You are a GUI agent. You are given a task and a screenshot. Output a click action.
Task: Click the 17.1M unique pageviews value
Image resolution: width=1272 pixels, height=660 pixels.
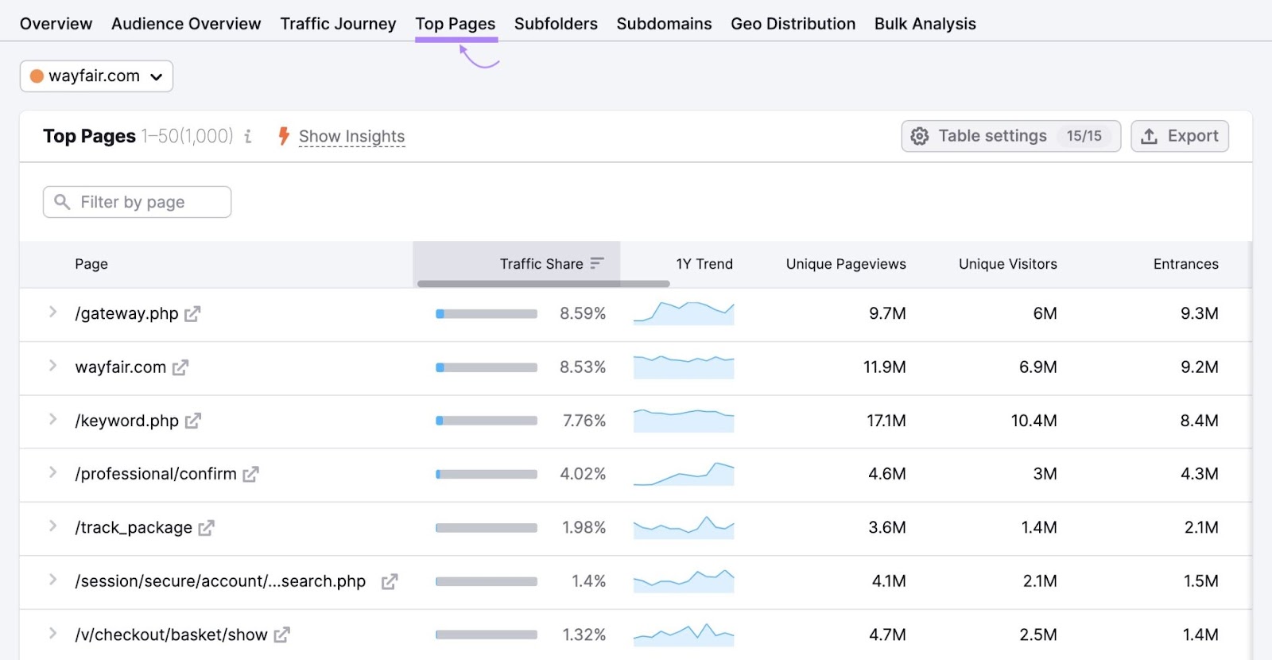[x=886, y=421]
